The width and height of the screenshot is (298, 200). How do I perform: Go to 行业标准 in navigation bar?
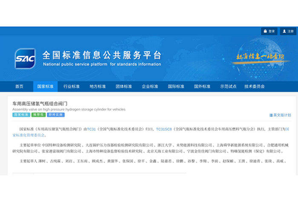(72, 87)
